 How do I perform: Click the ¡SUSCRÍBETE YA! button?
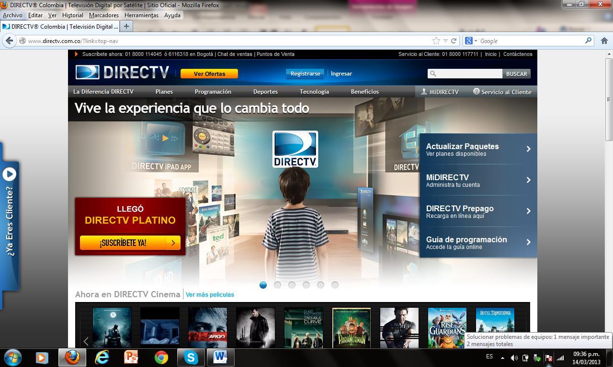coord(130,243)
